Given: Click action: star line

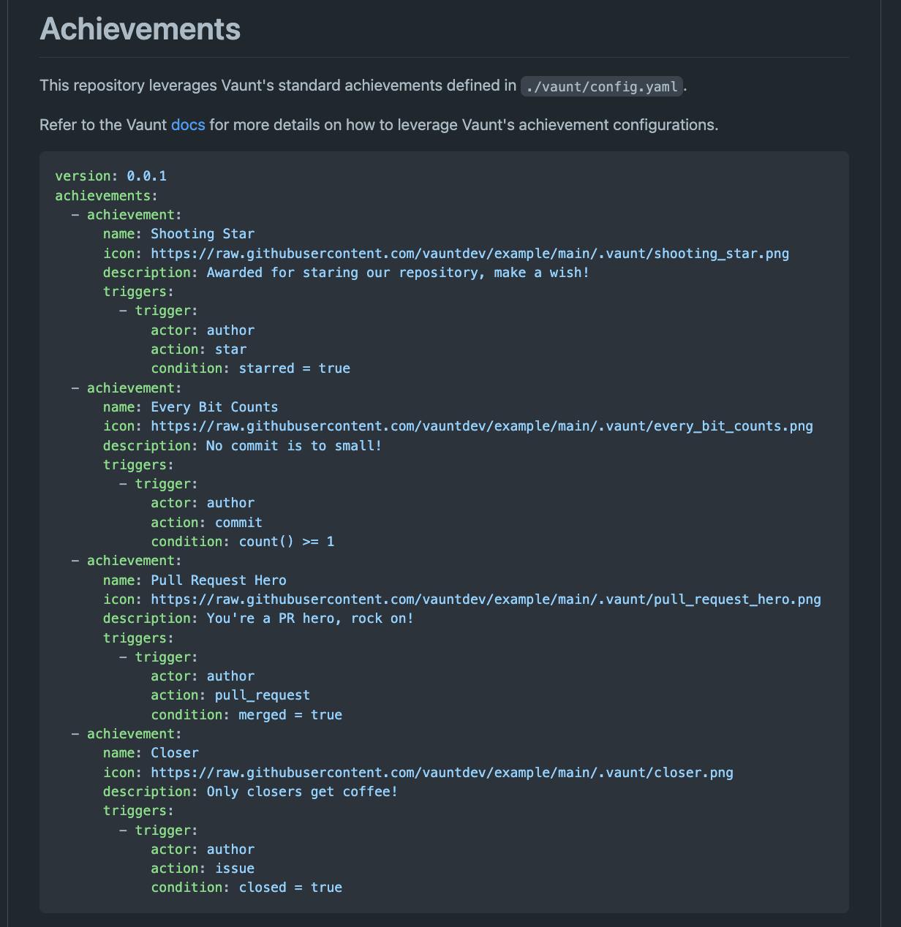Looking at the screenshot, I should 199,349.
